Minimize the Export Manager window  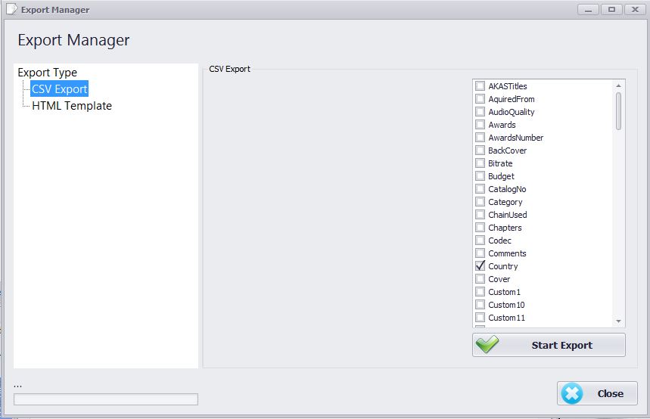(x=589, y=10)
